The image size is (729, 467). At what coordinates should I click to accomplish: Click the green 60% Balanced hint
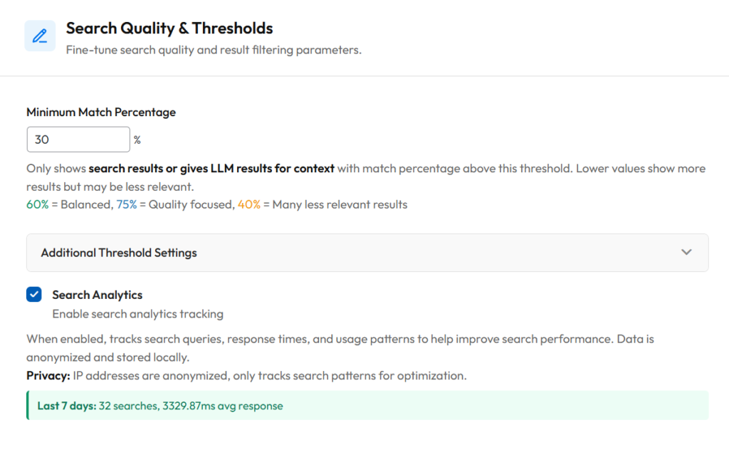[x=69, y=205]
